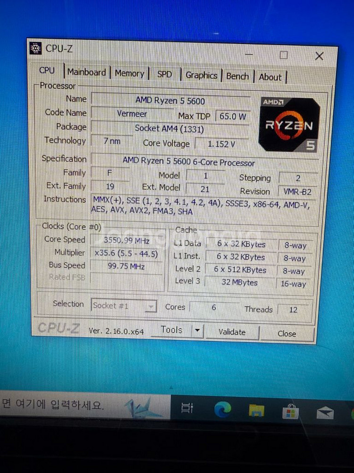Viewport: 354px width, 473px height.
Task: Click the Family value 'F'
Action: (x=110, y=173)
